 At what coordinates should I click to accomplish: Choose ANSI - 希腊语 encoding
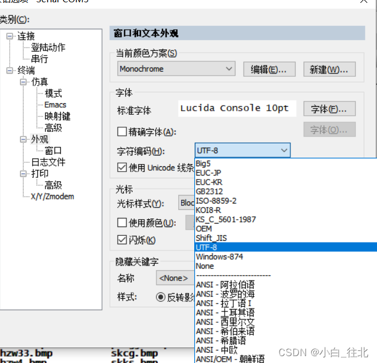286,341
